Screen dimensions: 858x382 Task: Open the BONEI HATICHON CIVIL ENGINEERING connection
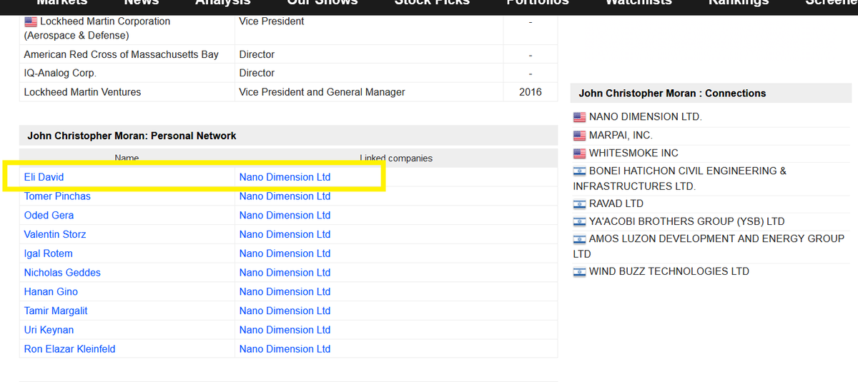(679, 179)
